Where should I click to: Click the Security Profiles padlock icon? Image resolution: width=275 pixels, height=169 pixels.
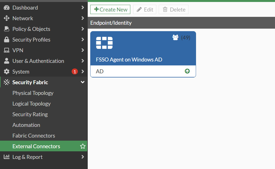tap(7, 40)
